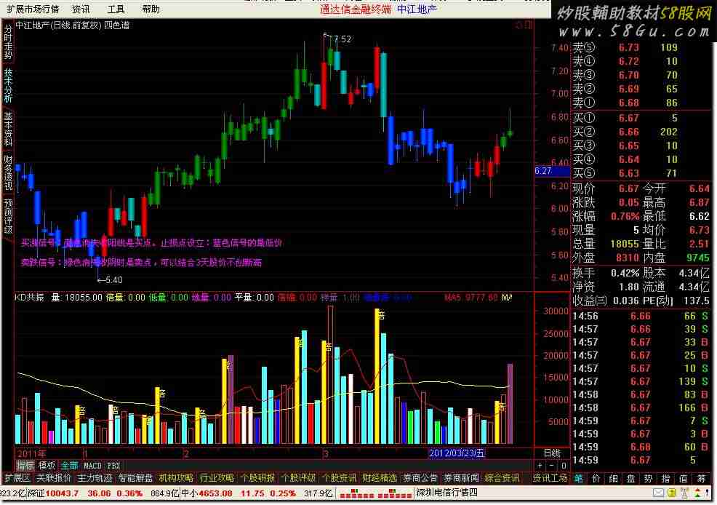Click 深圳电信行情四 server label
Image resolution: width=717 pixels, height=505 pixels.
[x=446, y=493]
